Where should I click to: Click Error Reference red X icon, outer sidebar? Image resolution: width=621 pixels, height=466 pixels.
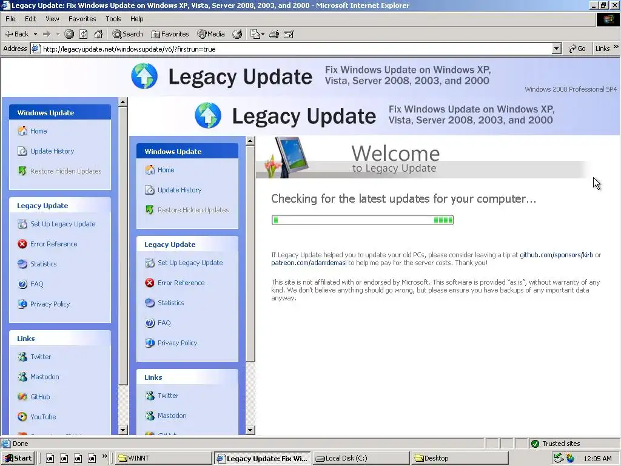pyautogui.click(x=22, y=244)
